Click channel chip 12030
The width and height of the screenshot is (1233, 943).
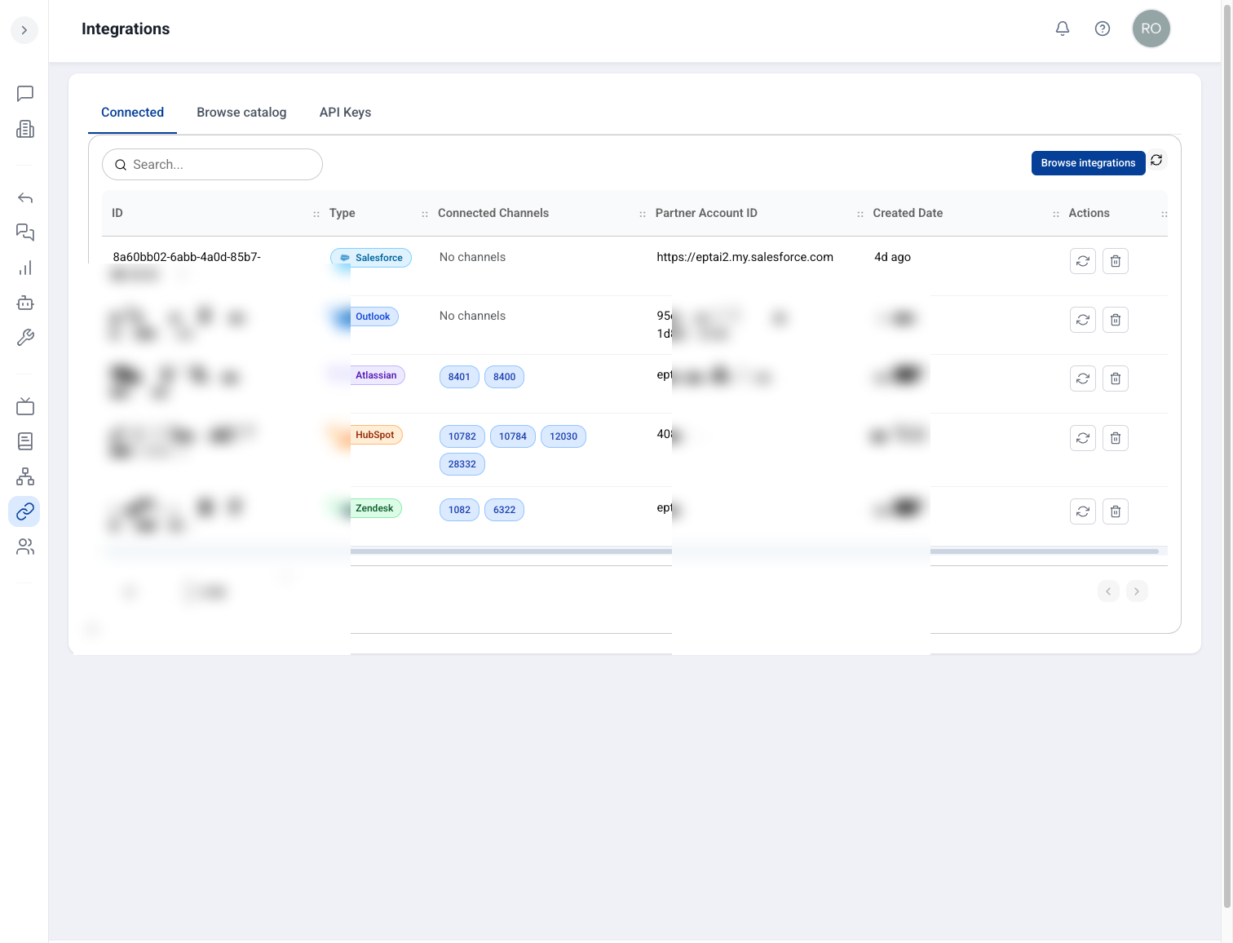[563, 436]
